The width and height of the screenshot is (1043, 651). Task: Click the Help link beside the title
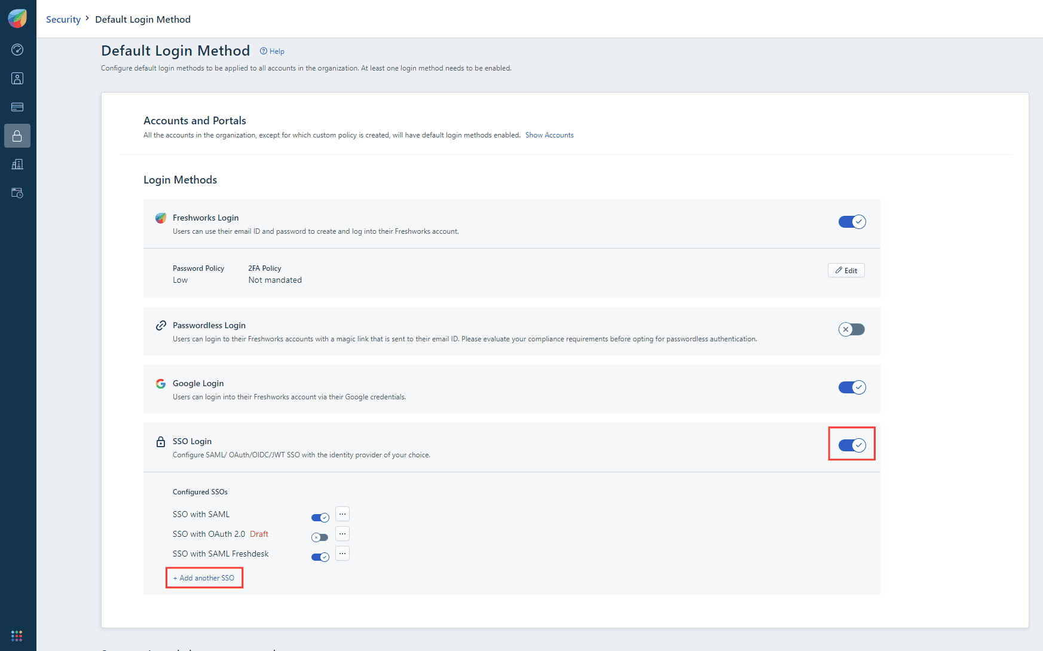273,51
